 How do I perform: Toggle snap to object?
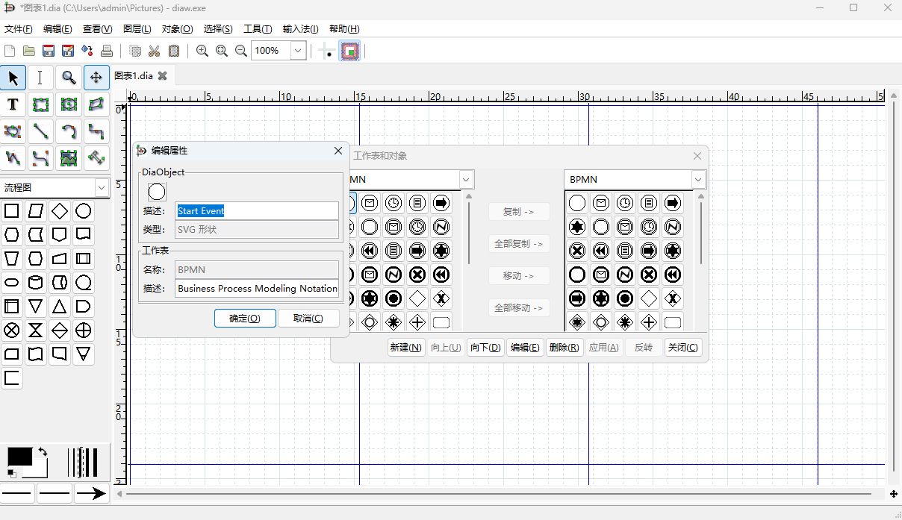tap(350, 51)
